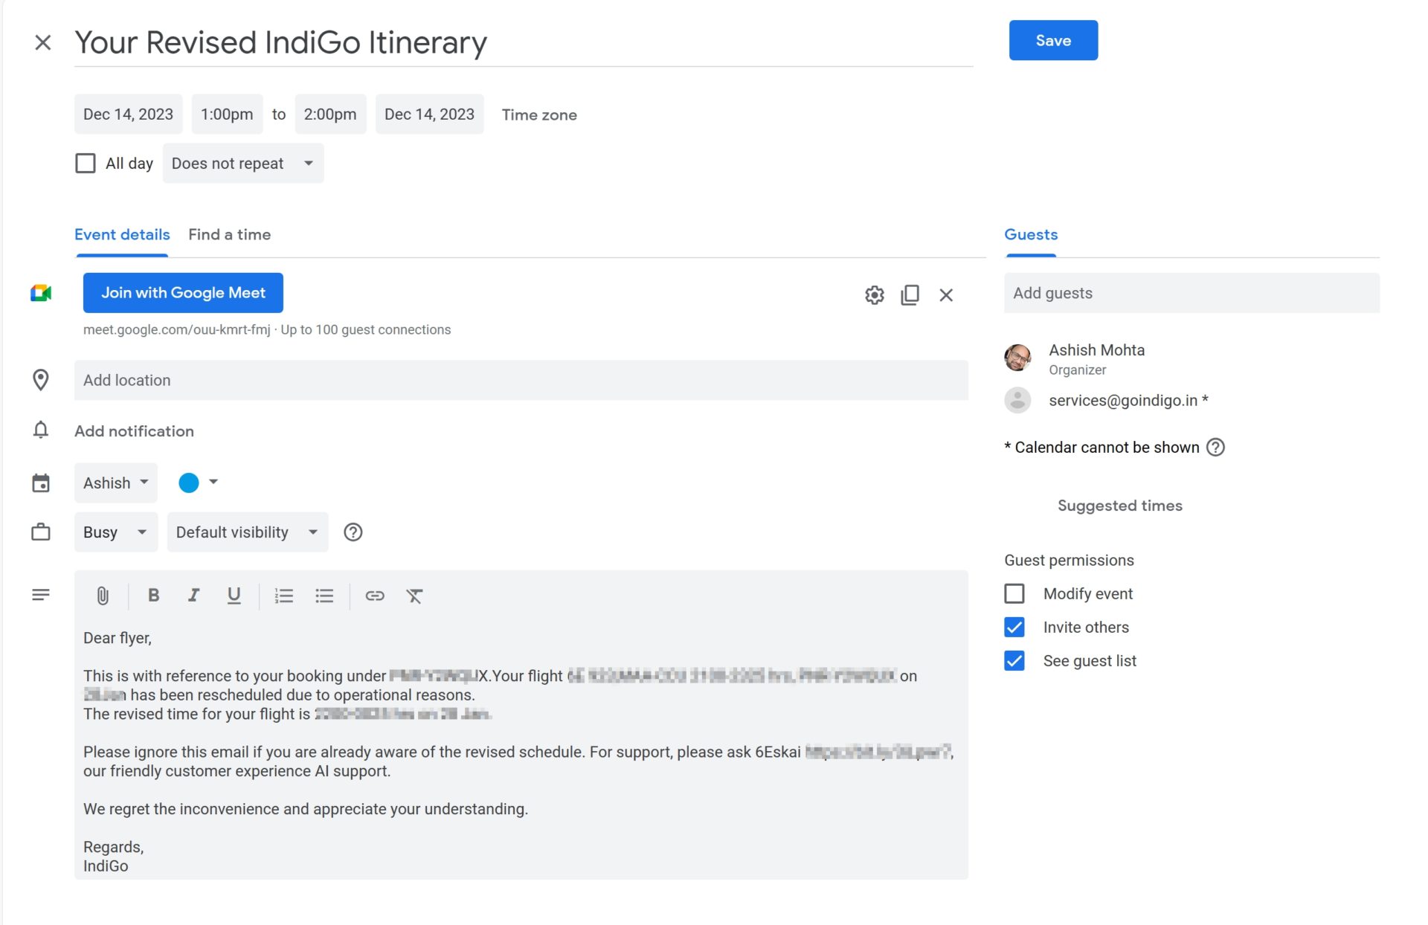Open visibility help question mark icon
The width and height of the screenshot is (1428, 925).
[353, 532]
